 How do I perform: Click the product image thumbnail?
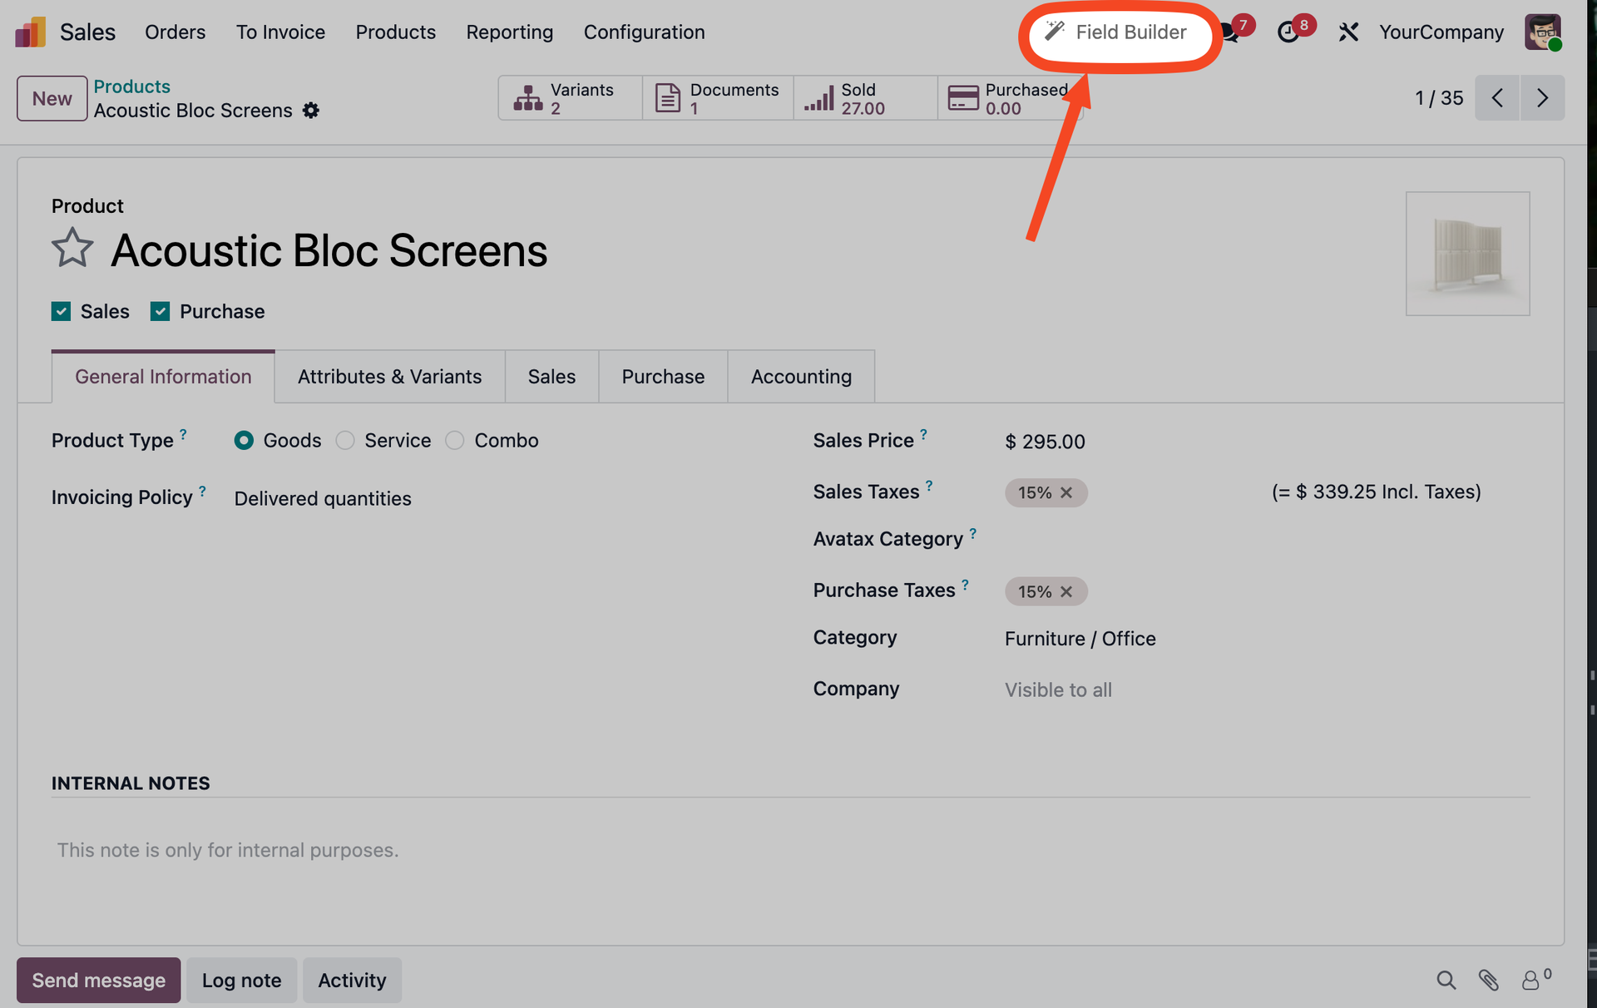1467,254
